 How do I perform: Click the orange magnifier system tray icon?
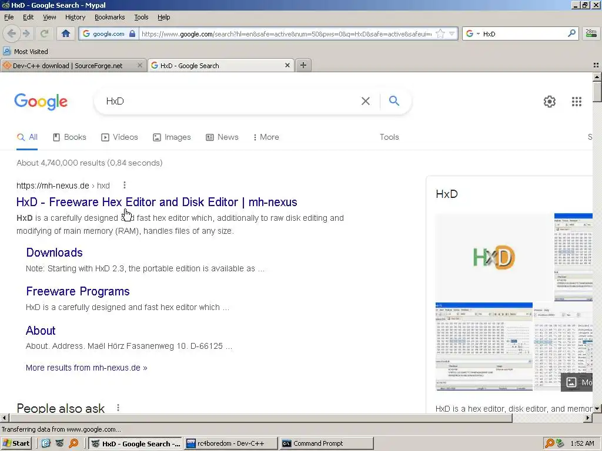click(x=550, y=443)
